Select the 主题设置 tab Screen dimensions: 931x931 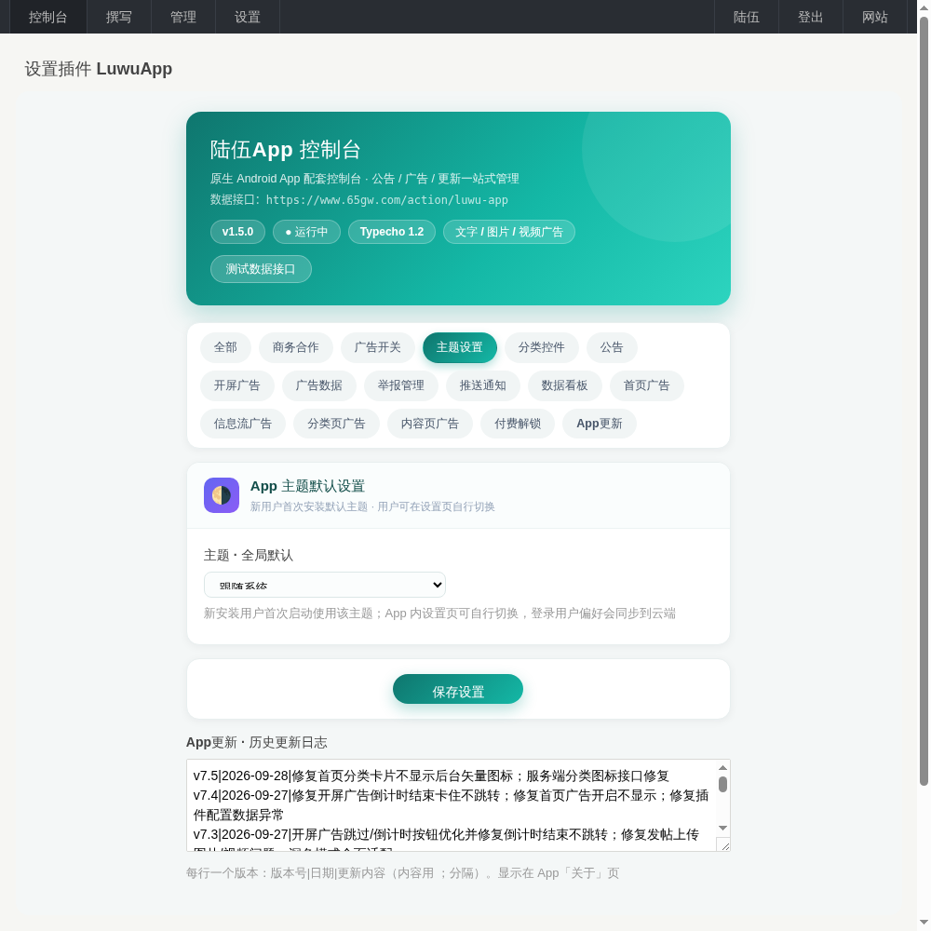460,347
